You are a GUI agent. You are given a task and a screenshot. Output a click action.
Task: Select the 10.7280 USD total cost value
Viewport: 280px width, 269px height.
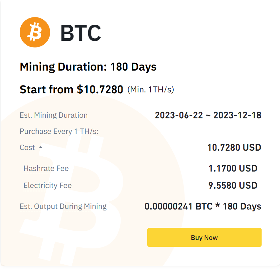point(234,147)
